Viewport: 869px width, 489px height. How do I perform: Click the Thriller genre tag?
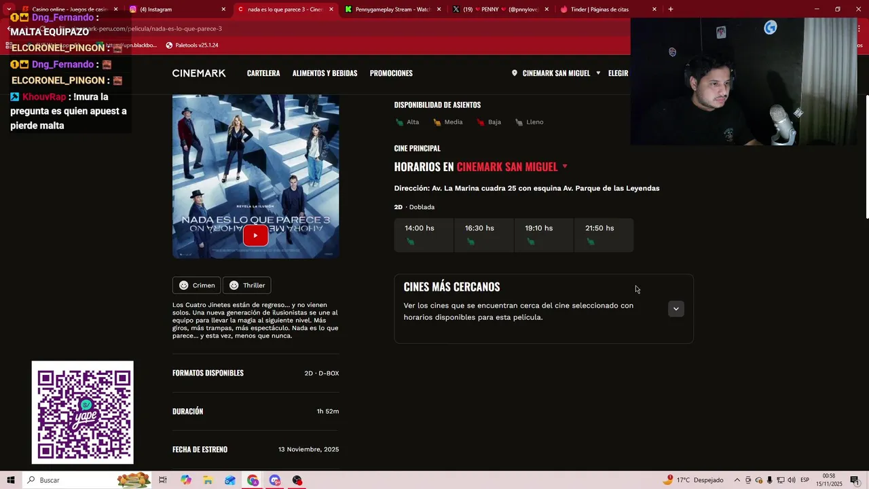click(x=247, y=285)
